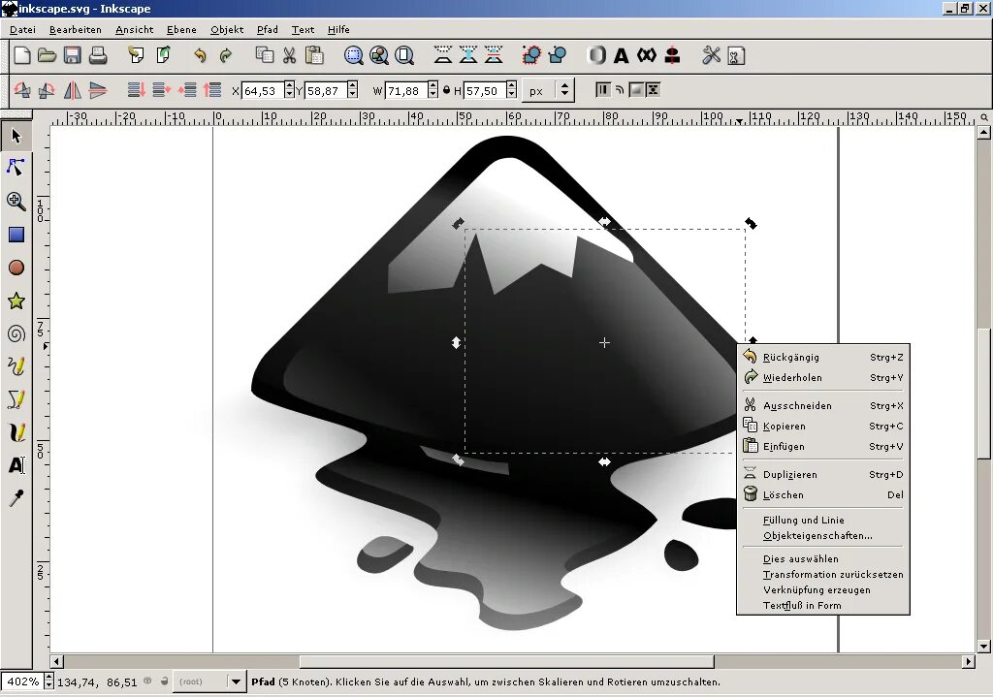Screen dimensions: 993x697
Task: Open the (root) layer dropdown
Action: (209, 681)
